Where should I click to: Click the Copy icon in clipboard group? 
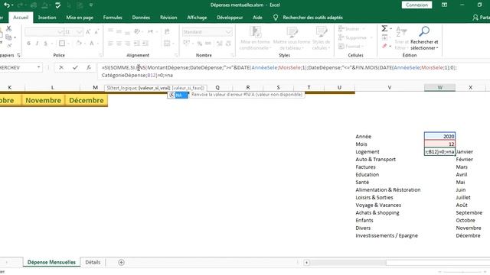coord(8,37)
